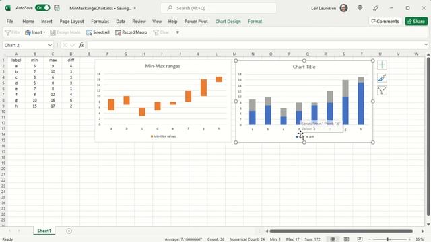Open the Insert controls dropdown in toolbar
431x242 pixels.
(x=35, y=32)
